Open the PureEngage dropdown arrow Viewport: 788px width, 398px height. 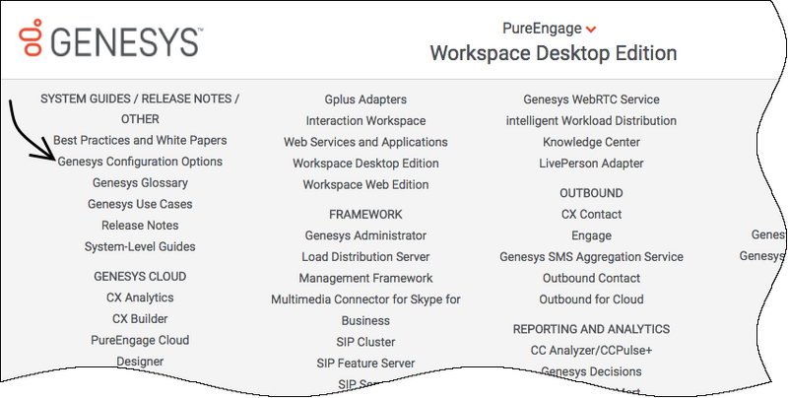591,30
